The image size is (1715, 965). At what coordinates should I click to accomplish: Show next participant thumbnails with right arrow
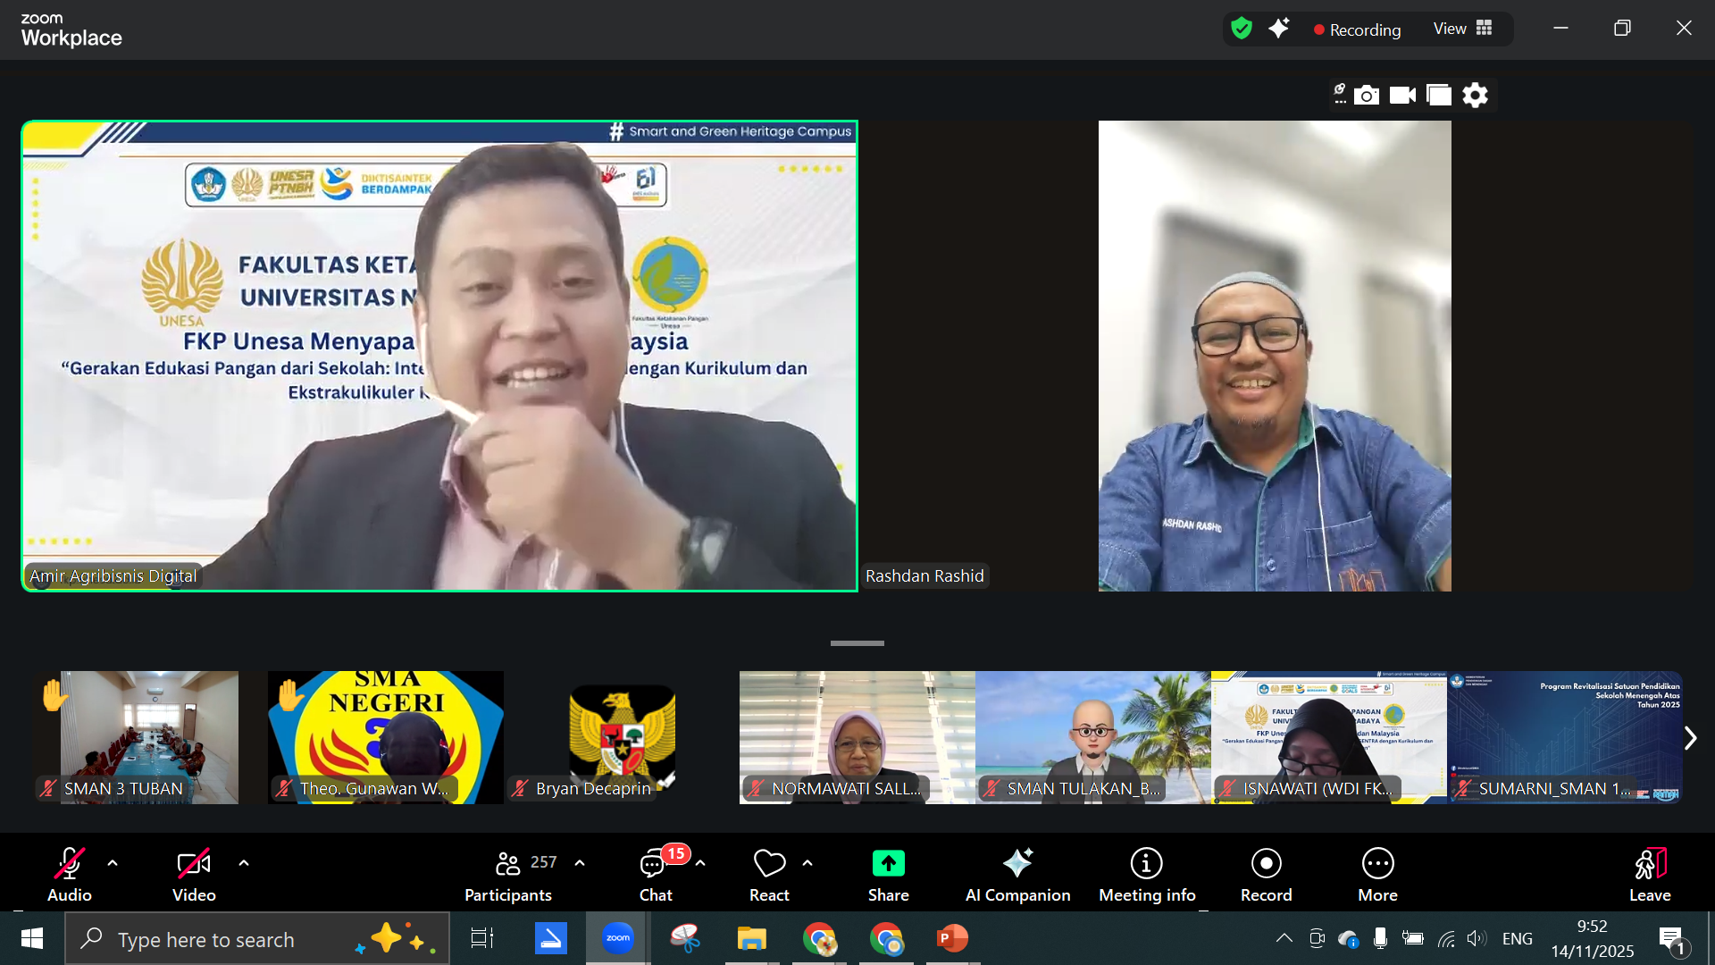point(1690,738)
